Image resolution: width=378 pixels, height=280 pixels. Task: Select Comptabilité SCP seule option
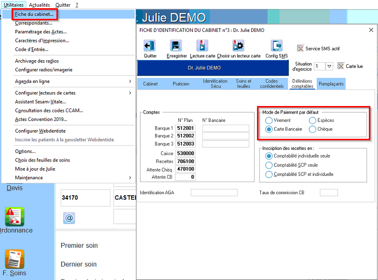click(269, 165)
